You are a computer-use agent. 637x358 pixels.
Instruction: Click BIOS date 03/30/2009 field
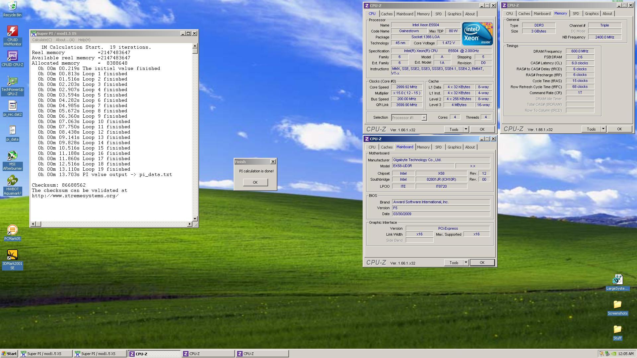coord(441,214)
